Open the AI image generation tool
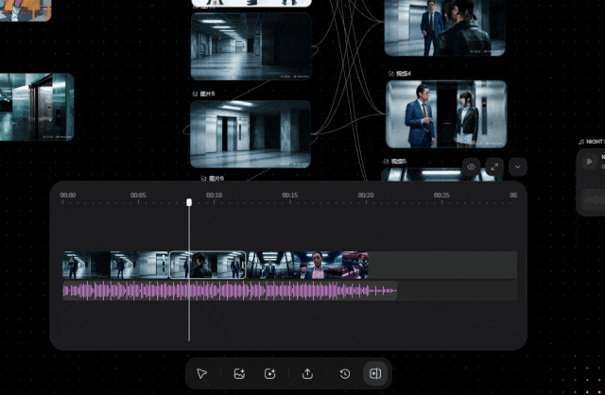605x395 pixels. pyautogui.click(x=239, y=373)
